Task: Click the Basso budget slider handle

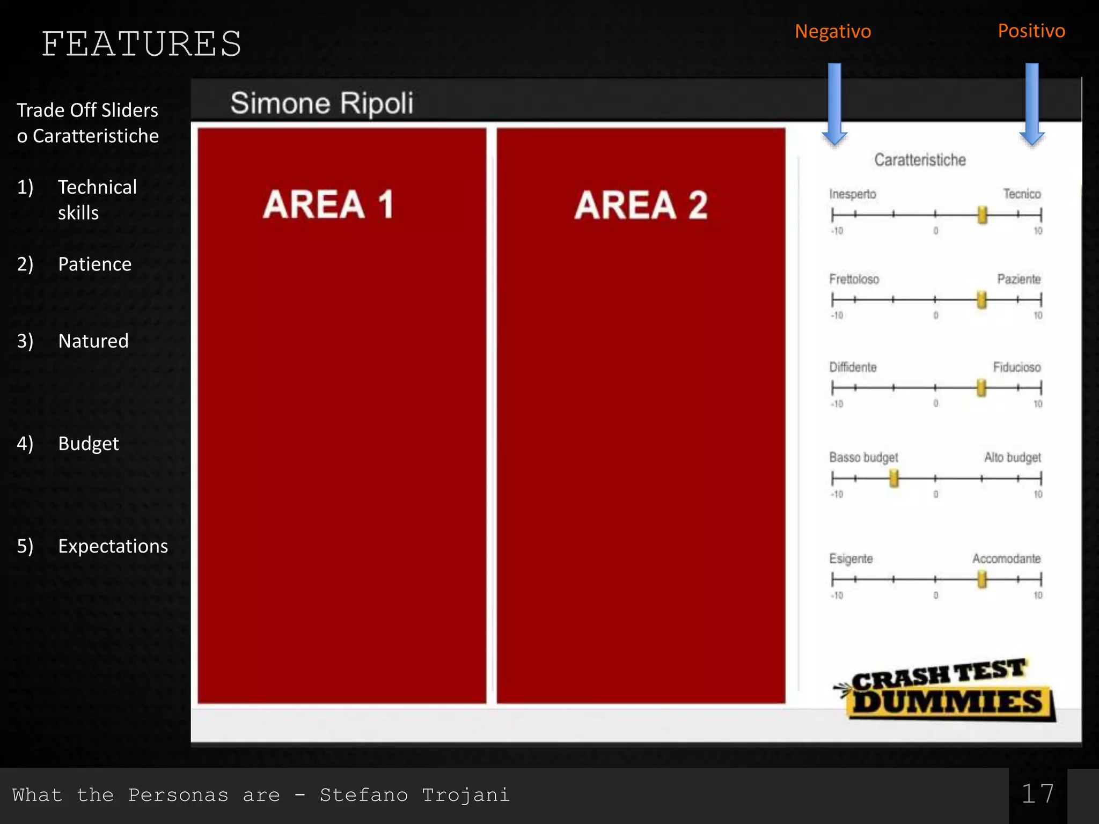Action: [894, 478]
